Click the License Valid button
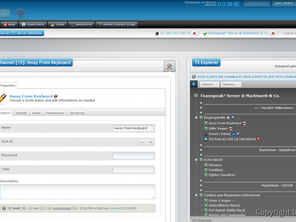The image size is (296, 222). (x=256, y=3)
